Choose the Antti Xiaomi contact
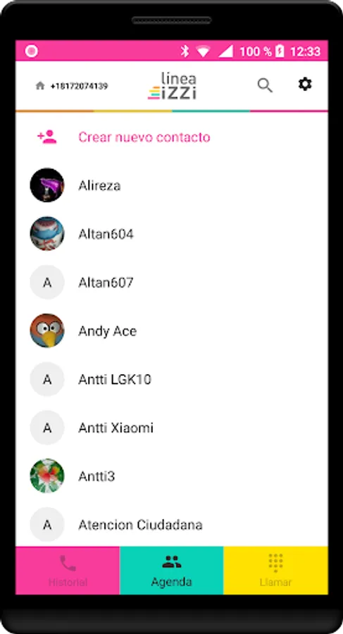Viewport: 343px width, 634px height. tap(172, 428)
